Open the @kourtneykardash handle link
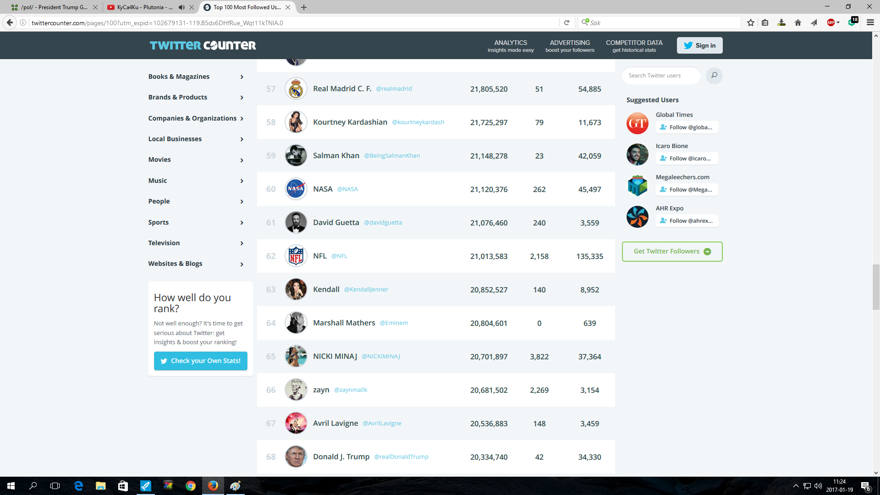This screenshot has width=880, height=495. tap(418, 122)
